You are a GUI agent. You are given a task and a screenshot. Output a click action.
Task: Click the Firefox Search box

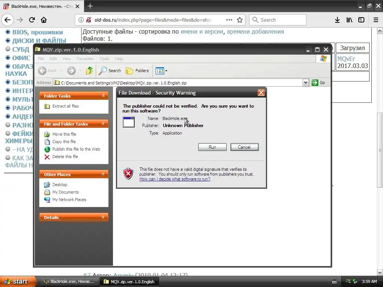point(278,20)
